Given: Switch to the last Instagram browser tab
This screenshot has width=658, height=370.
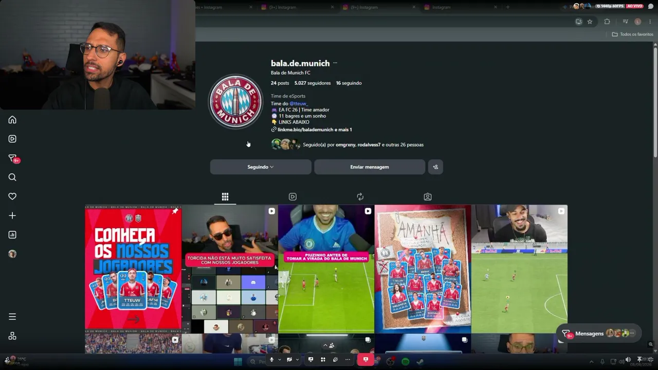Looking at the screenshot, I should point(460,7).
